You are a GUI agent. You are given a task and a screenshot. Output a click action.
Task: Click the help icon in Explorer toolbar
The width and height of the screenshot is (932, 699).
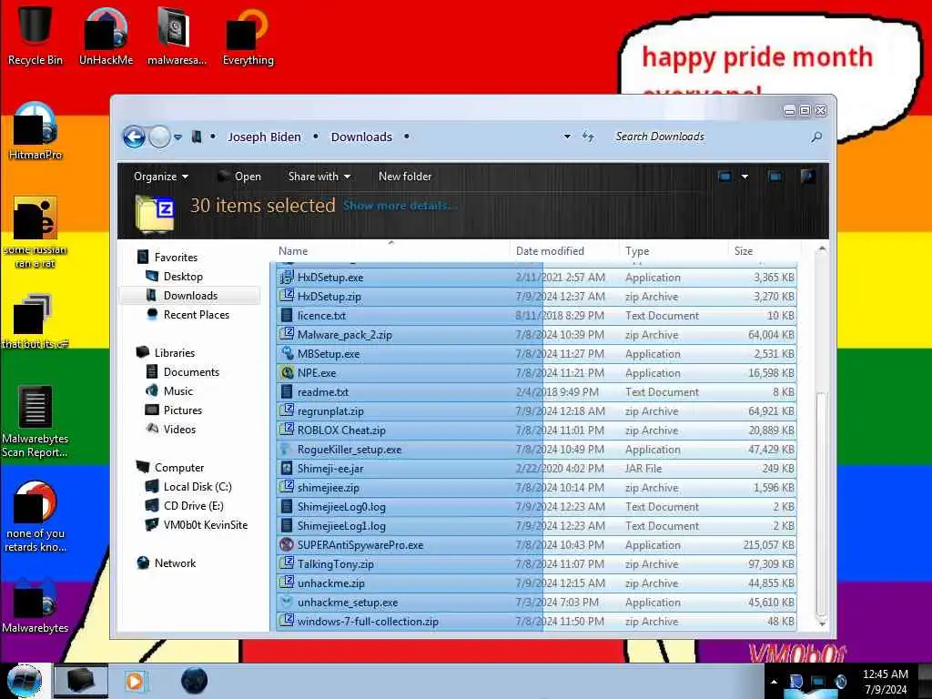[807, 177]
